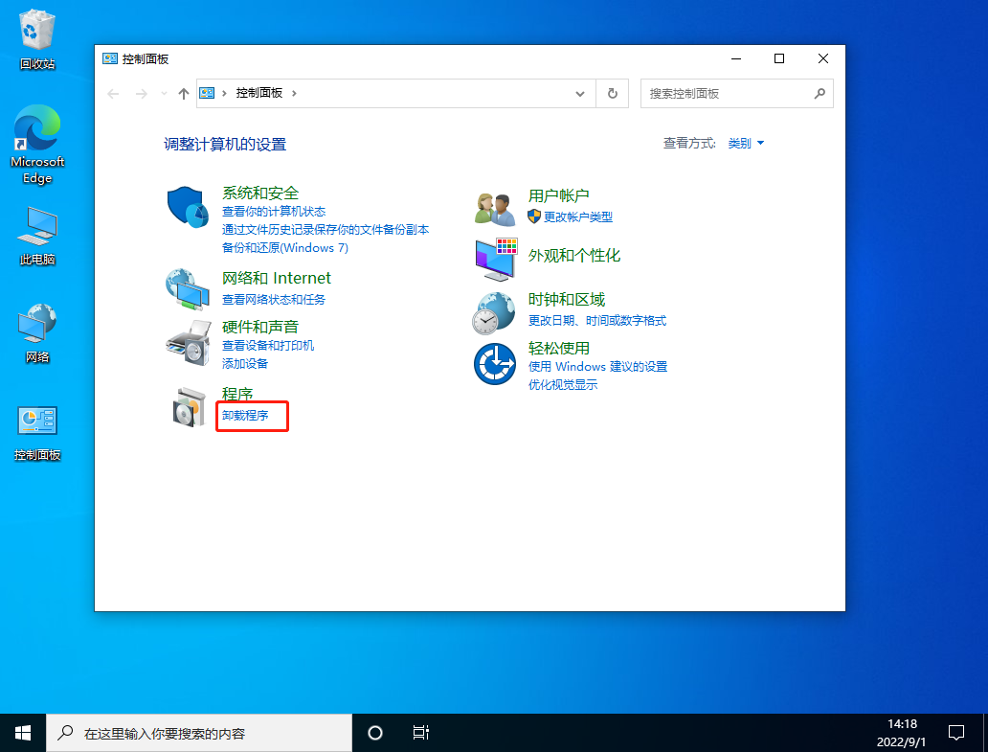Open the 外观和个性化 monitor icon
The image size is (988, 752).
(494, 259)
